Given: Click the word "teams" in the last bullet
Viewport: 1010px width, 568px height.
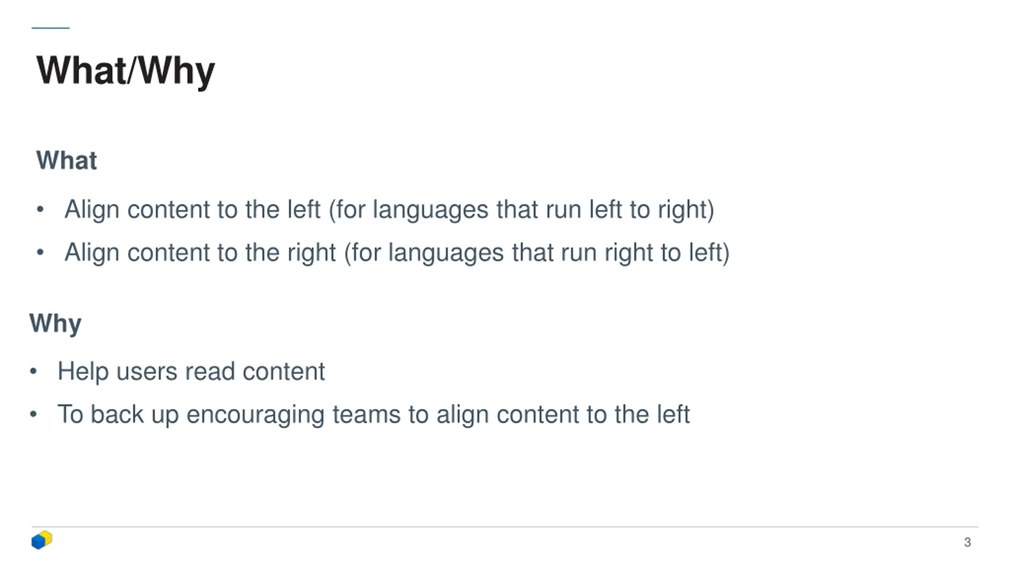Looking at the screenshot, I should (367, 415).
